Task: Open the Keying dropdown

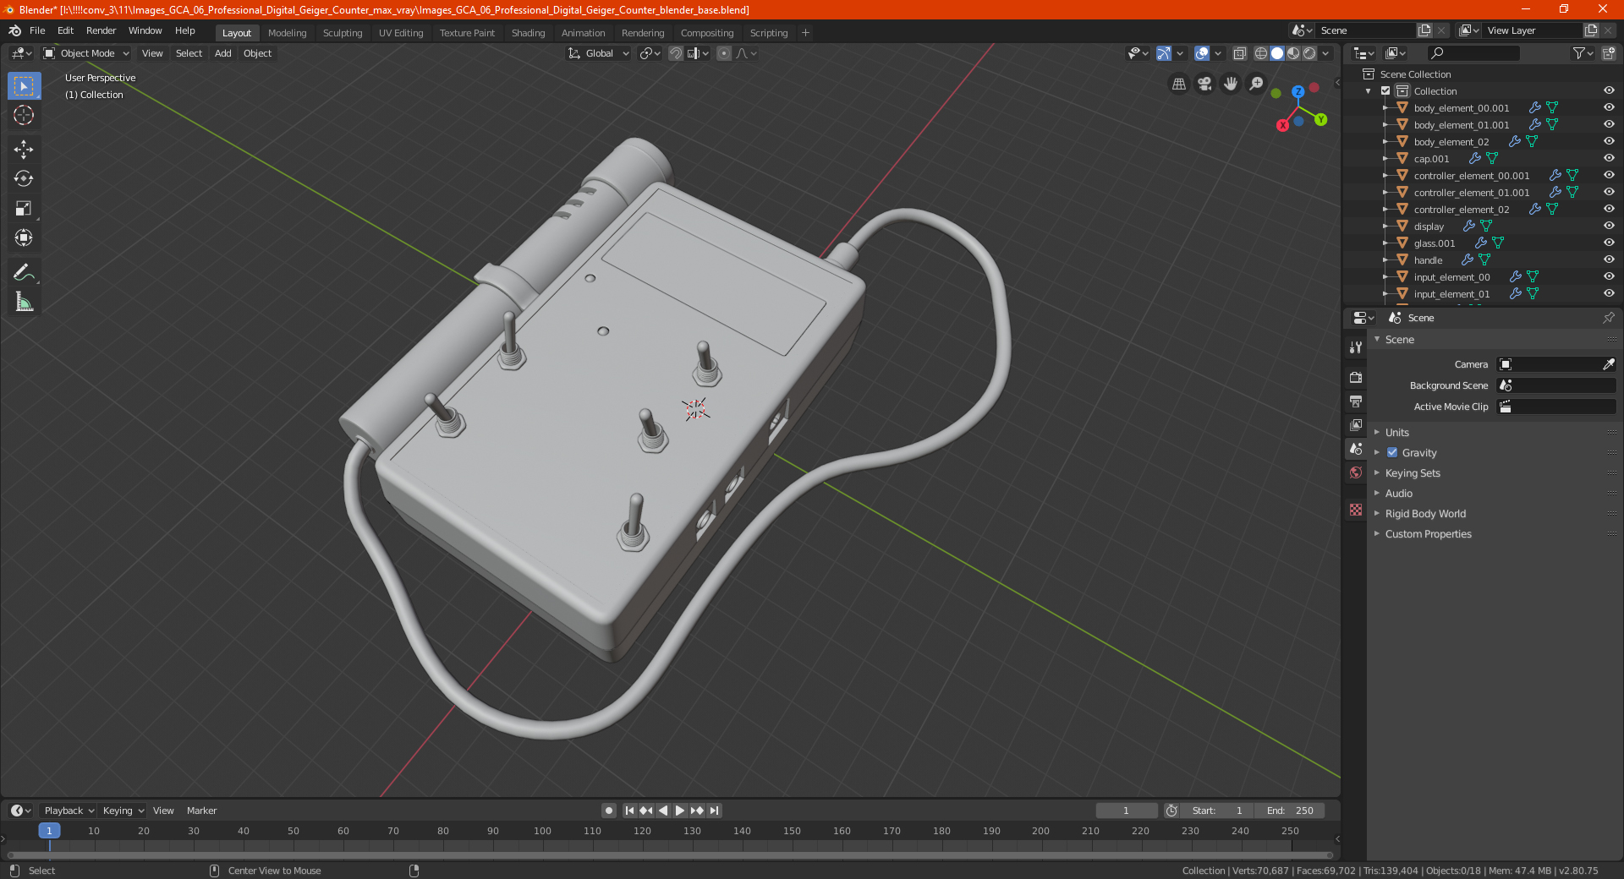Action: pos(123,811)
